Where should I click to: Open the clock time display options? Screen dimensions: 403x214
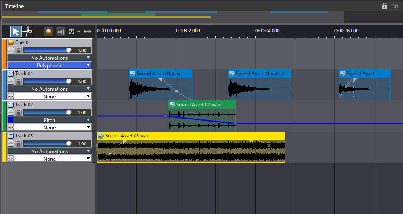(74, 32)
